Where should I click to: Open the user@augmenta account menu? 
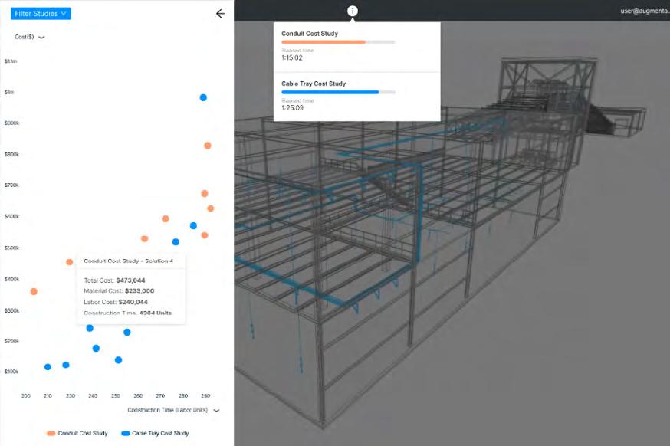click(x=644, y=11)
